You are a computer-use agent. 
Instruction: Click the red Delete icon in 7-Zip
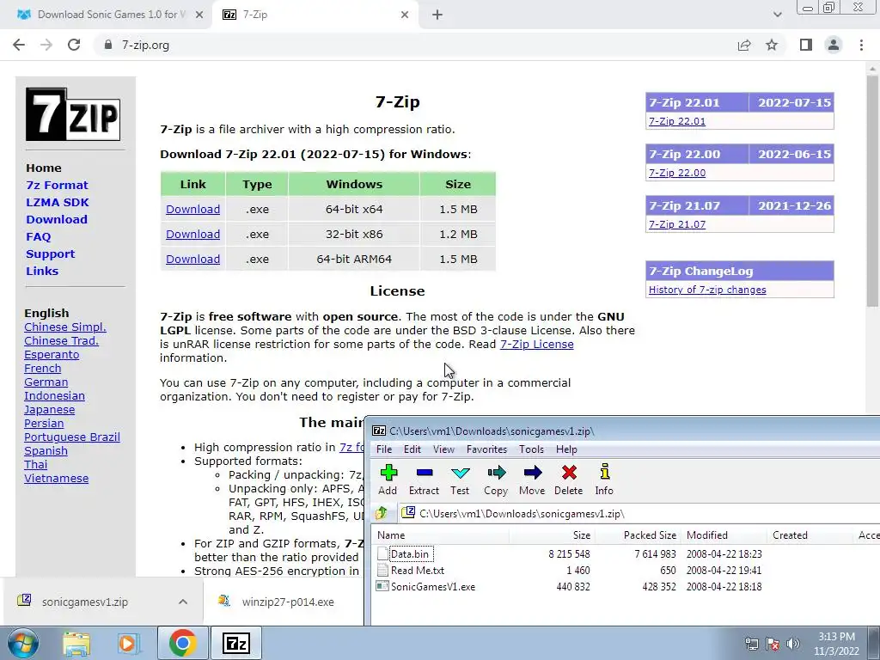point(569,474)
